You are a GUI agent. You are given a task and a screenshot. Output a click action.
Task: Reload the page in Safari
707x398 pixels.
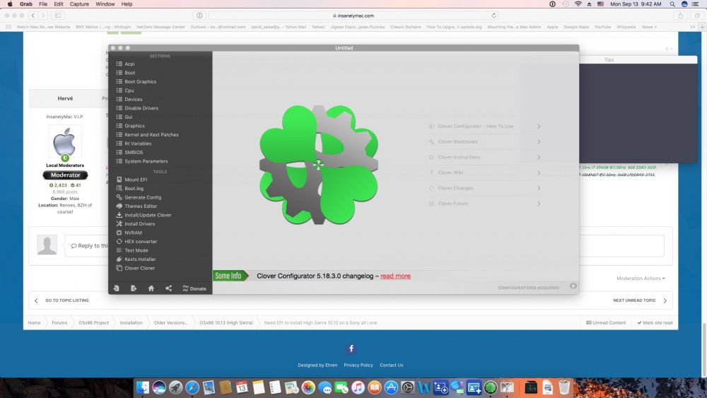(493, 16)
